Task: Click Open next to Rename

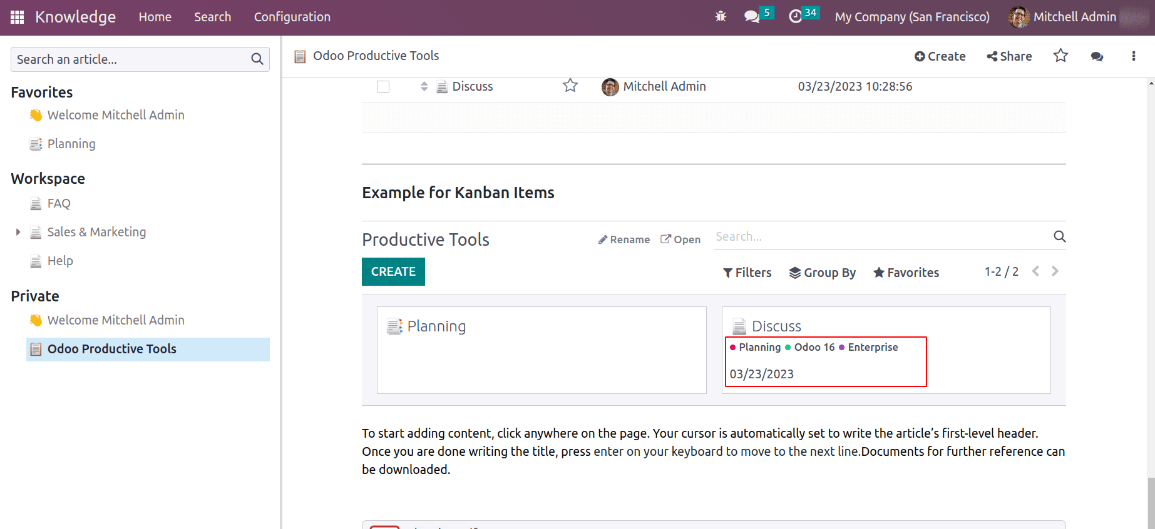Action: coord(680,239)
